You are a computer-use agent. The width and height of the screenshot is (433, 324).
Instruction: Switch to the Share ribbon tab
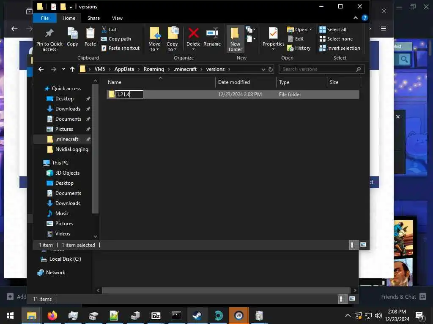93,18
